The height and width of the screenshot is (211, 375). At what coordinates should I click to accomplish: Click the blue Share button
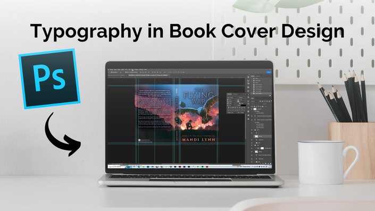269,72
